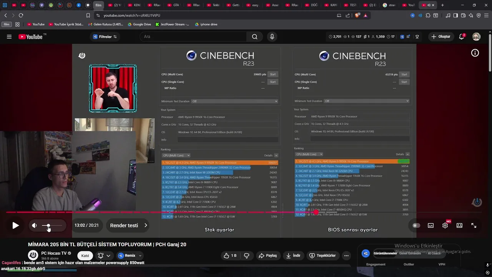Viewport: 492px width, 277px height.
Task: Like the video (1 B)
Action: coord(230,255)
